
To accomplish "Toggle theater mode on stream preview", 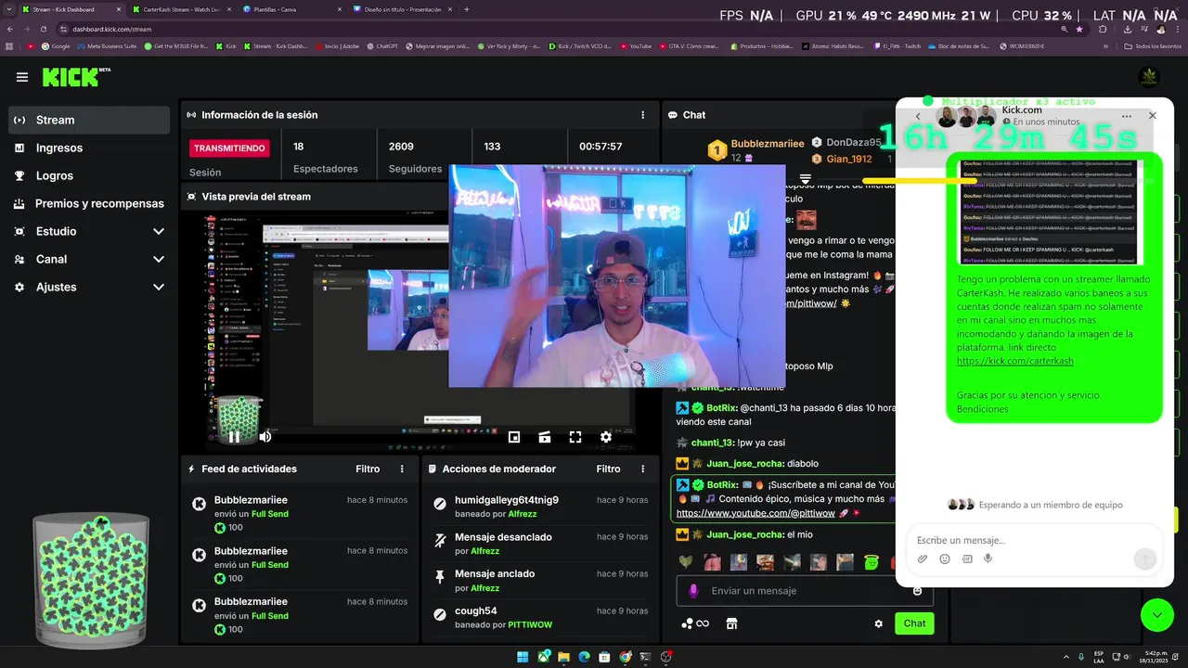I will click(x=545, y=437).
